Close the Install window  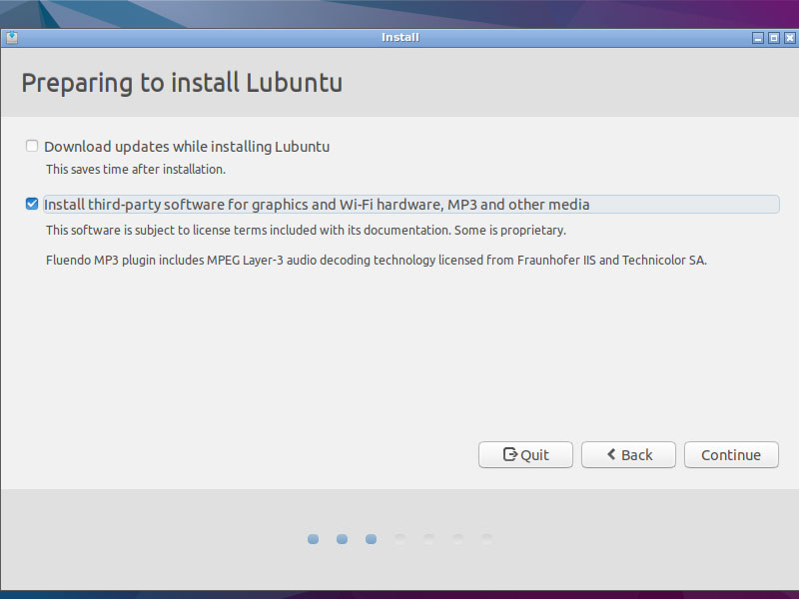coord(789,38)
